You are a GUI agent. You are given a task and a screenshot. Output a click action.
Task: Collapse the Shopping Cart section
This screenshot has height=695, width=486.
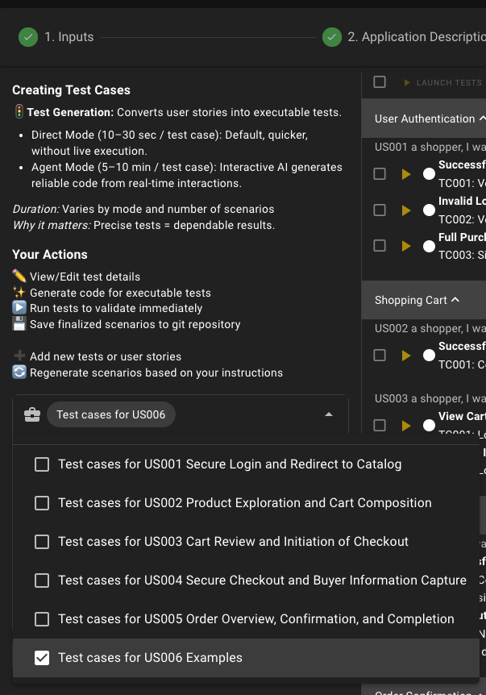click(455, 300)
